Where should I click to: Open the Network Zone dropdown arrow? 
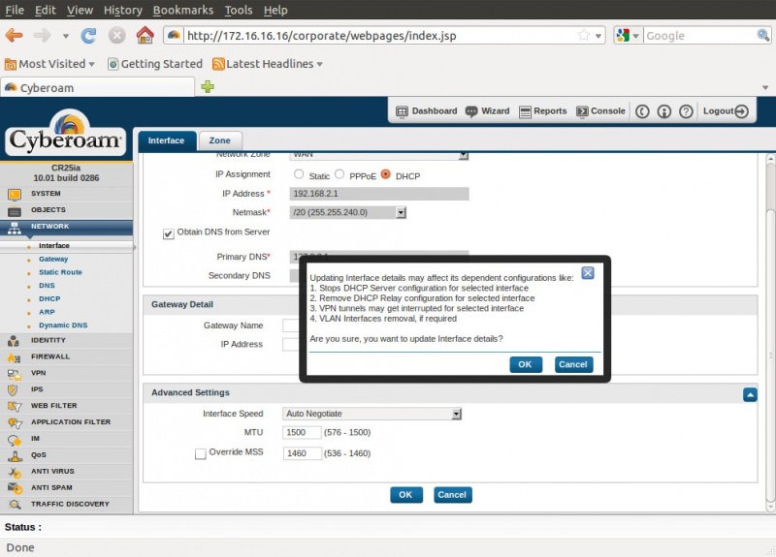(463, 155)
